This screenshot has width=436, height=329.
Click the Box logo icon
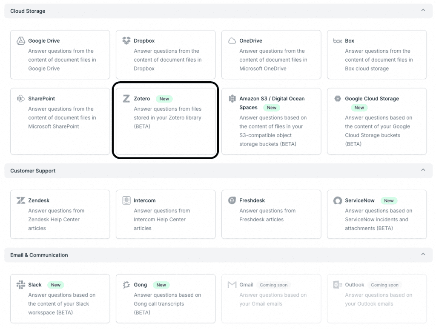337,41
